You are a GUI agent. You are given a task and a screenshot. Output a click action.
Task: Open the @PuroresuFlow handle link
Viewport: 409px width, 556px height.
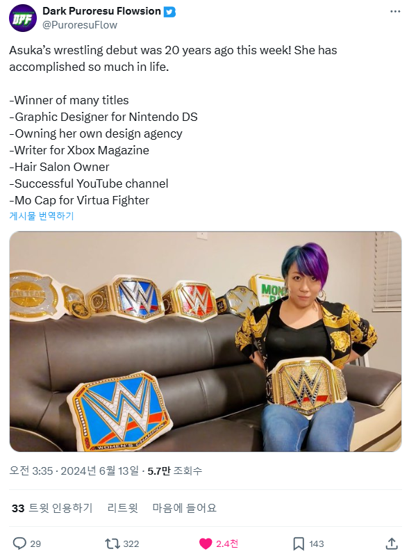point(80,25)
